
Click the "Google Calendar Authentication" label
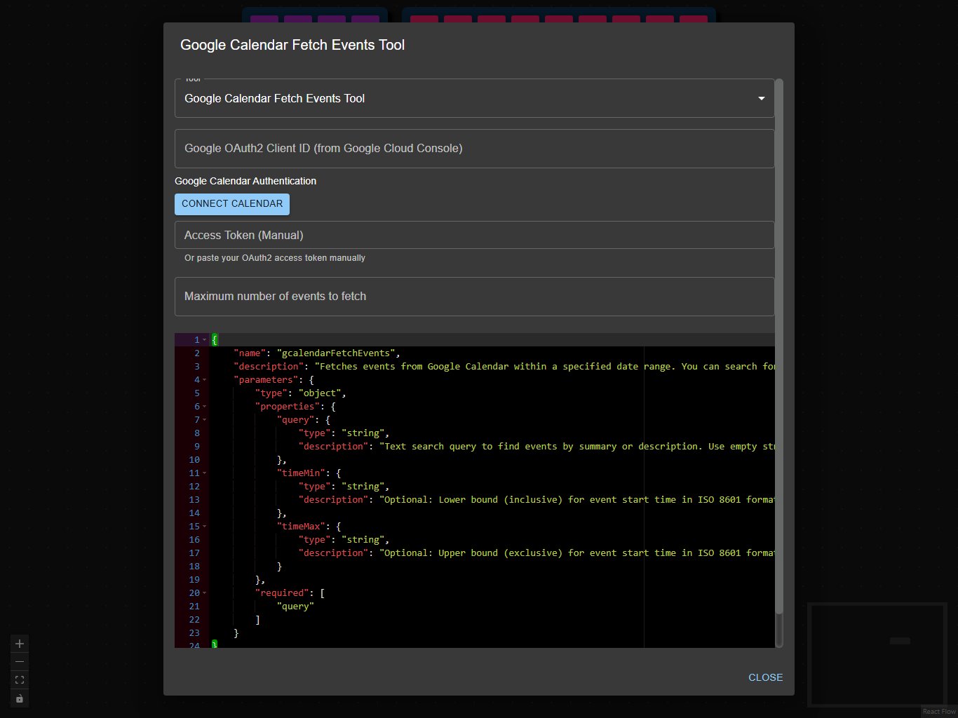point(245,181)
